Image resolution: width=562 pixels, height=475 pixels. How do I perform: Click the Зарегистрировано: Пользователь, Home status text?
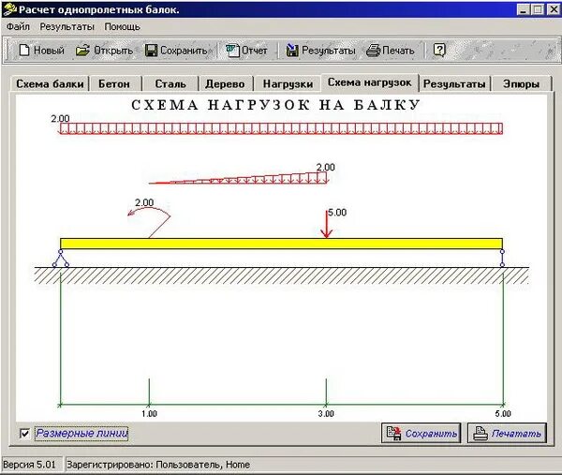pyautogui.click(x=158, y=465)
